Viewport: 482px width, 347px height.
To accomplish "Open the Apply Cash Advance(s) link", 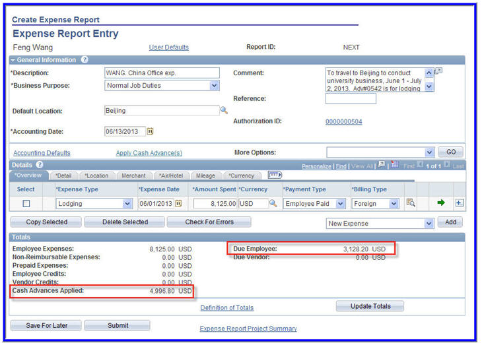I will click(149, 153).
